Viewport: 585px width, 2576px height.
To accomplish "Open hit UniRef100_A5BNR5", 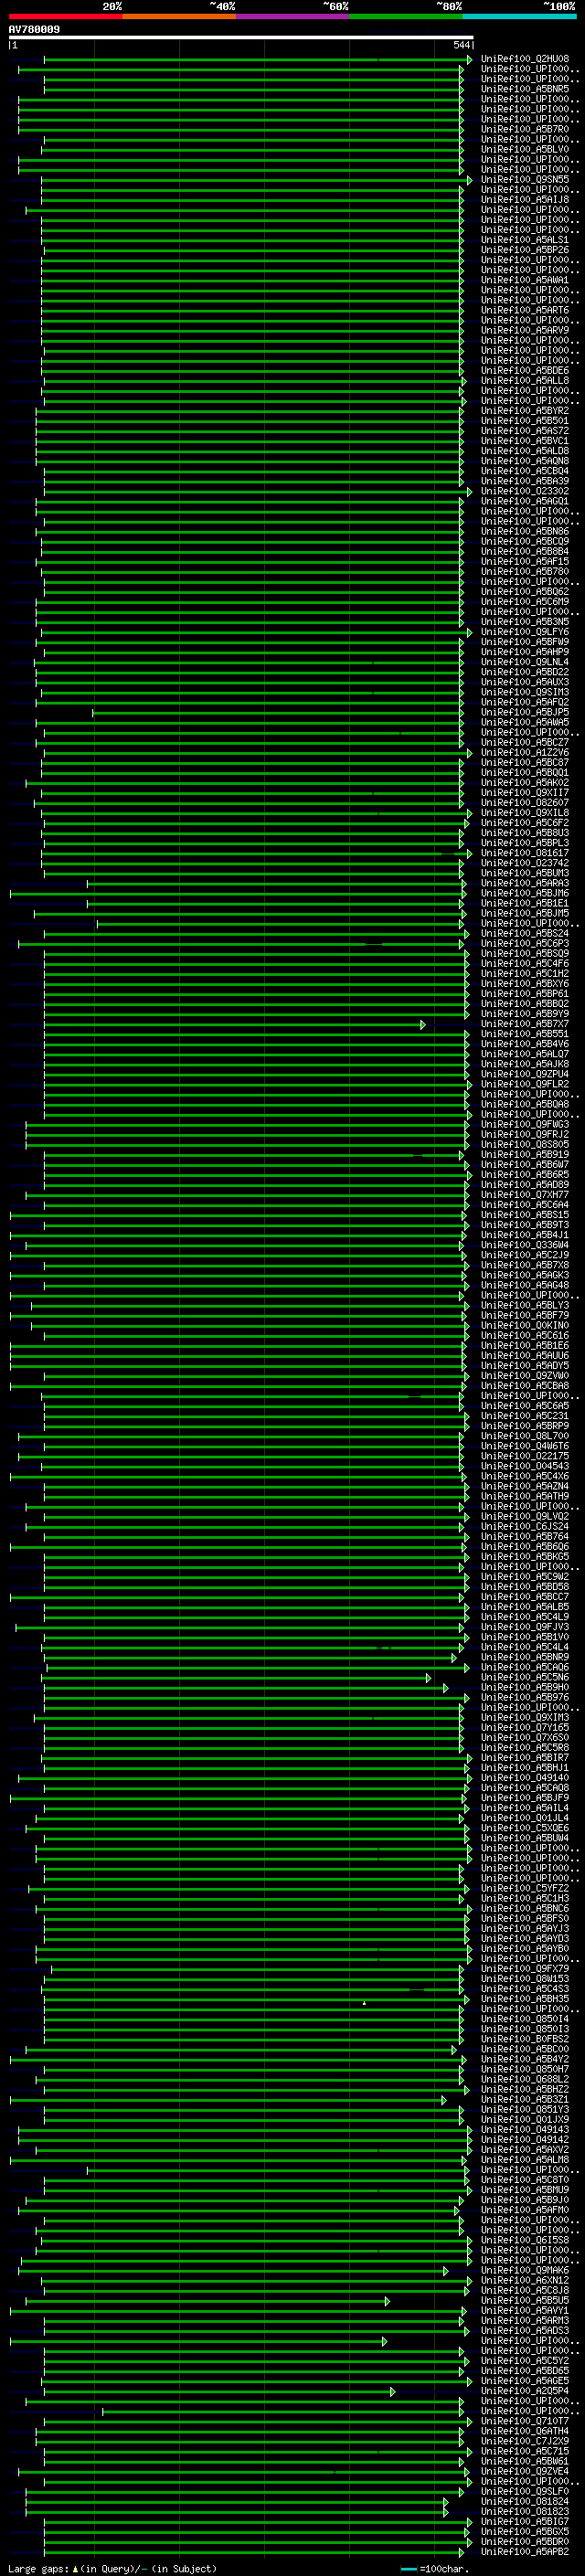I will point(525,89).
